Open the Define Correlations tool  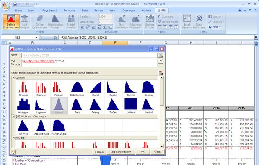point(39,22)
